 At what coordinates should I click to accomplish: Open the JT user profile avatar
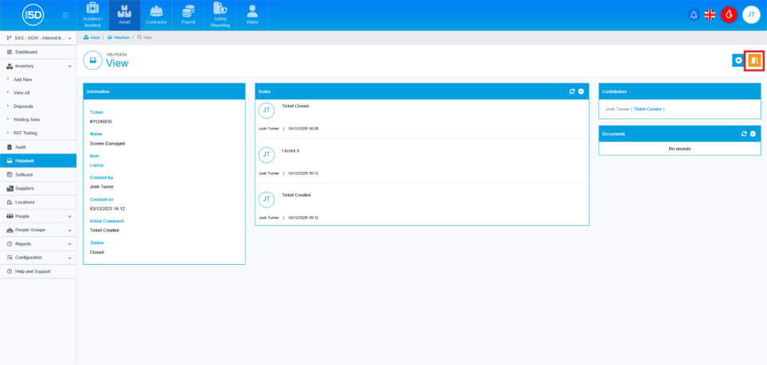click(x=751, y=15)
